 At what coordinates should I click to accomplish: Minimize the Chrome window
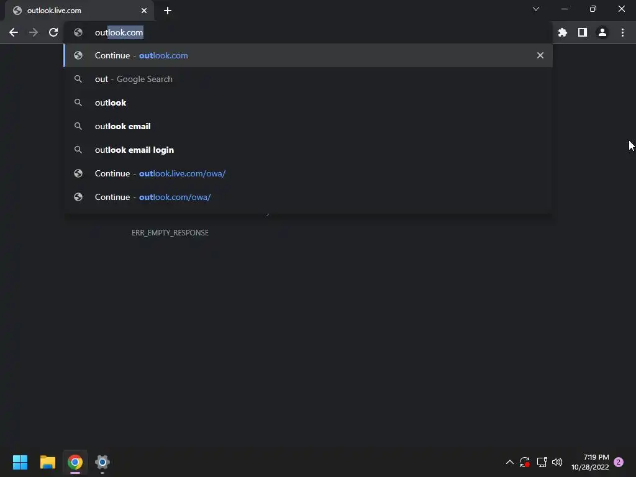[564, 9]
